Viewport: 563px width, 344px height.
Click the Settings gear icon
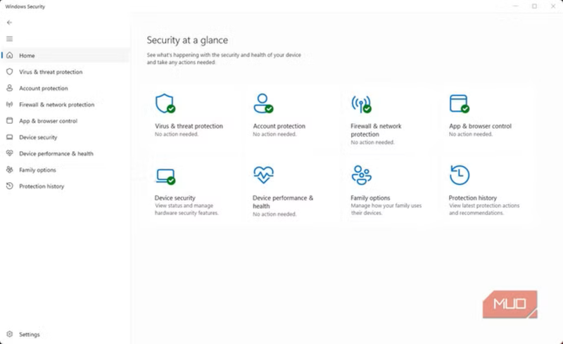point(10,334)
